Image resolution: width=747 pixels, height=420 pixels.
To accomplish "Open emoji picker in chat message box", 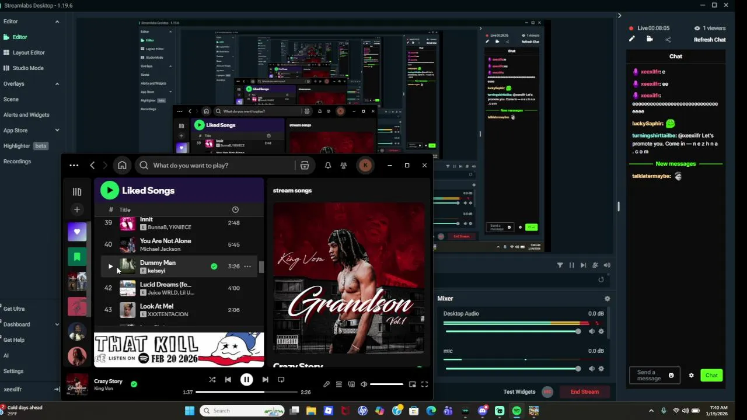I will [x=671, y=376].
